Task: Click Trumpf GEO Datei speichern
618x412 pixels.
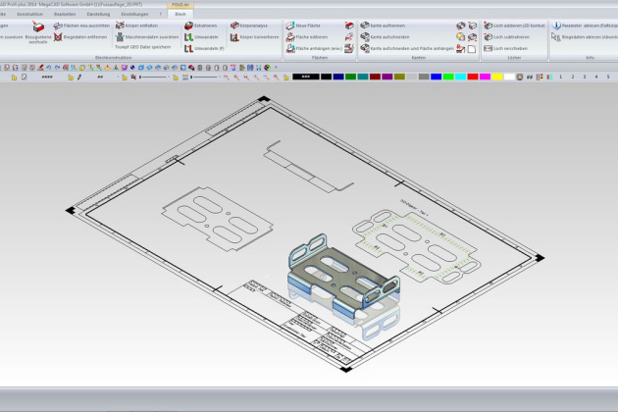Action: pos(149,47)
